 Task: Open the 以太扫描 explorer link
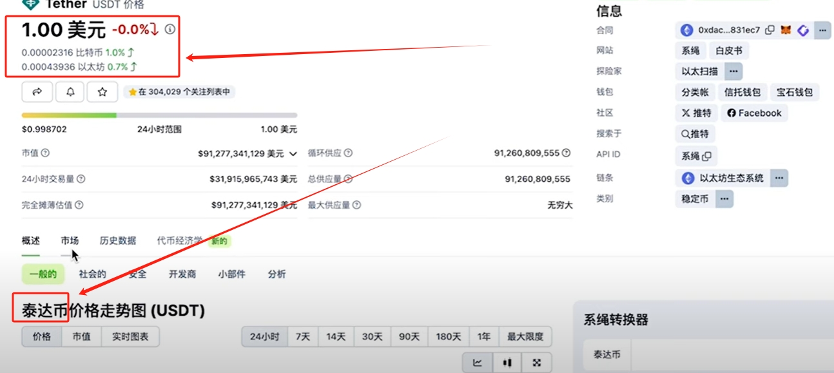point(700,72)
